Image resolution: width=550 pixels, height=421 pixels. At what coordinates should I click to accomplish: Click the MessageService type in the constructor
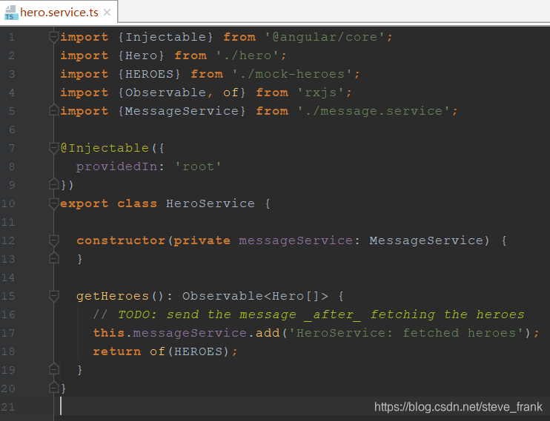coord(426,240)
